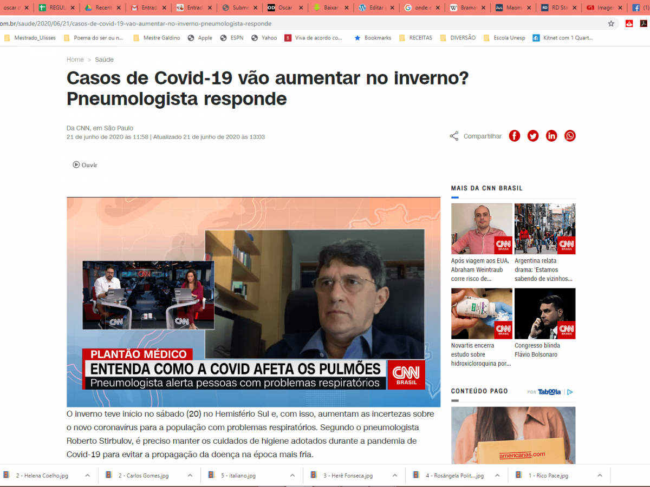Go to the Saúde breadcrumb link
Image resolution: width=650 pixels, height=487 pixels.
point(104,60)
